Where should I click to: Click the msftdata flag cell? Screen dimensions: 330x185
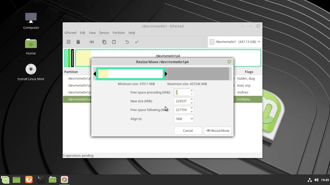244,99
